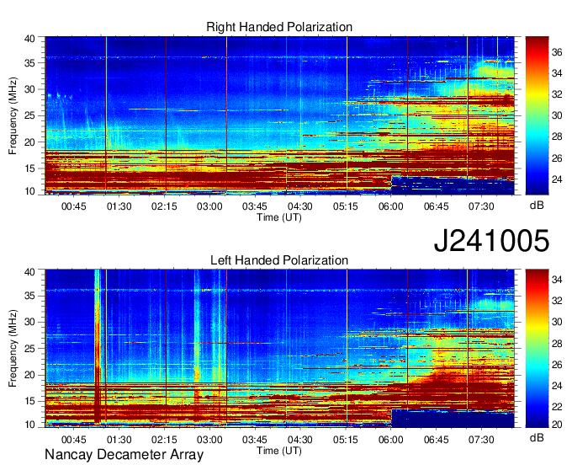Click the 01:30 time tick on the Left Handed plot
The width and height of the screenshot is (572, 465).
tap(119, 439)
